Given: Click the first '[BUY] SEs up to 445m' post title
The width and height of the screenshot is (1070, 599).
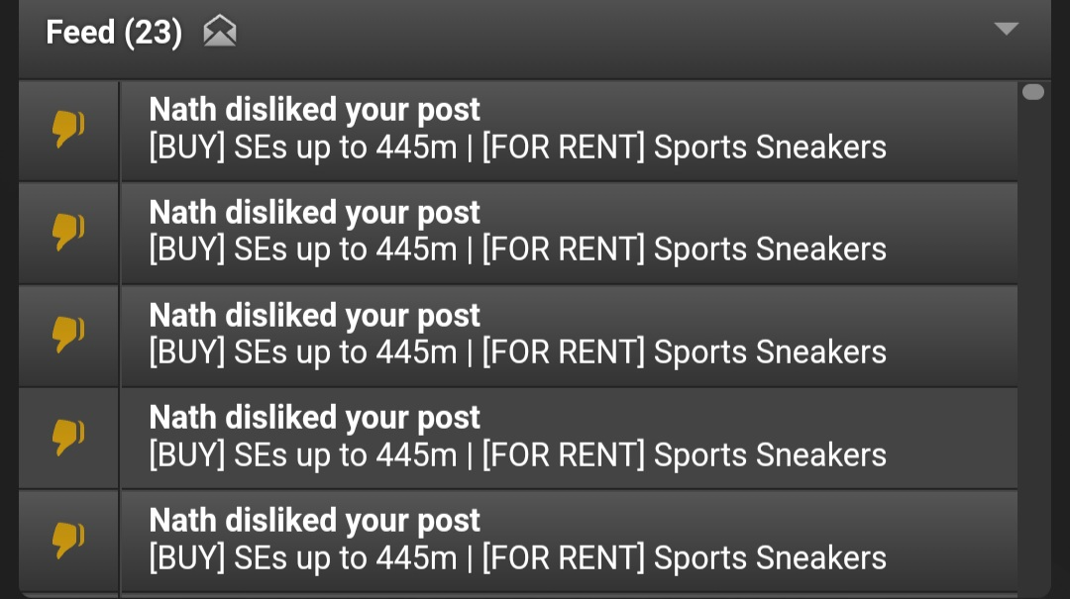Looking at the screenshot, I should tap(303, 148).
